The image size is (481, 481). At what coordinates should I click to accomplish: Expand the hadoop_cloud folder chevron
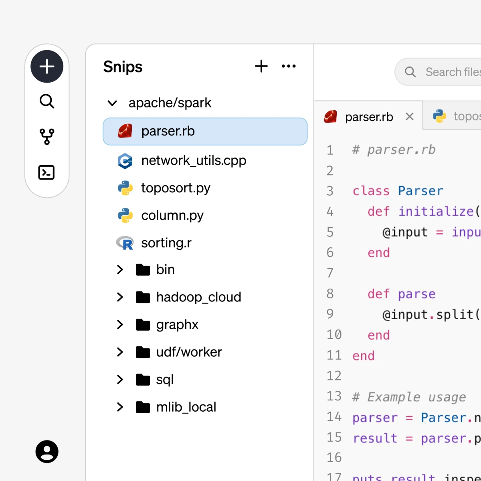[119, 297]
